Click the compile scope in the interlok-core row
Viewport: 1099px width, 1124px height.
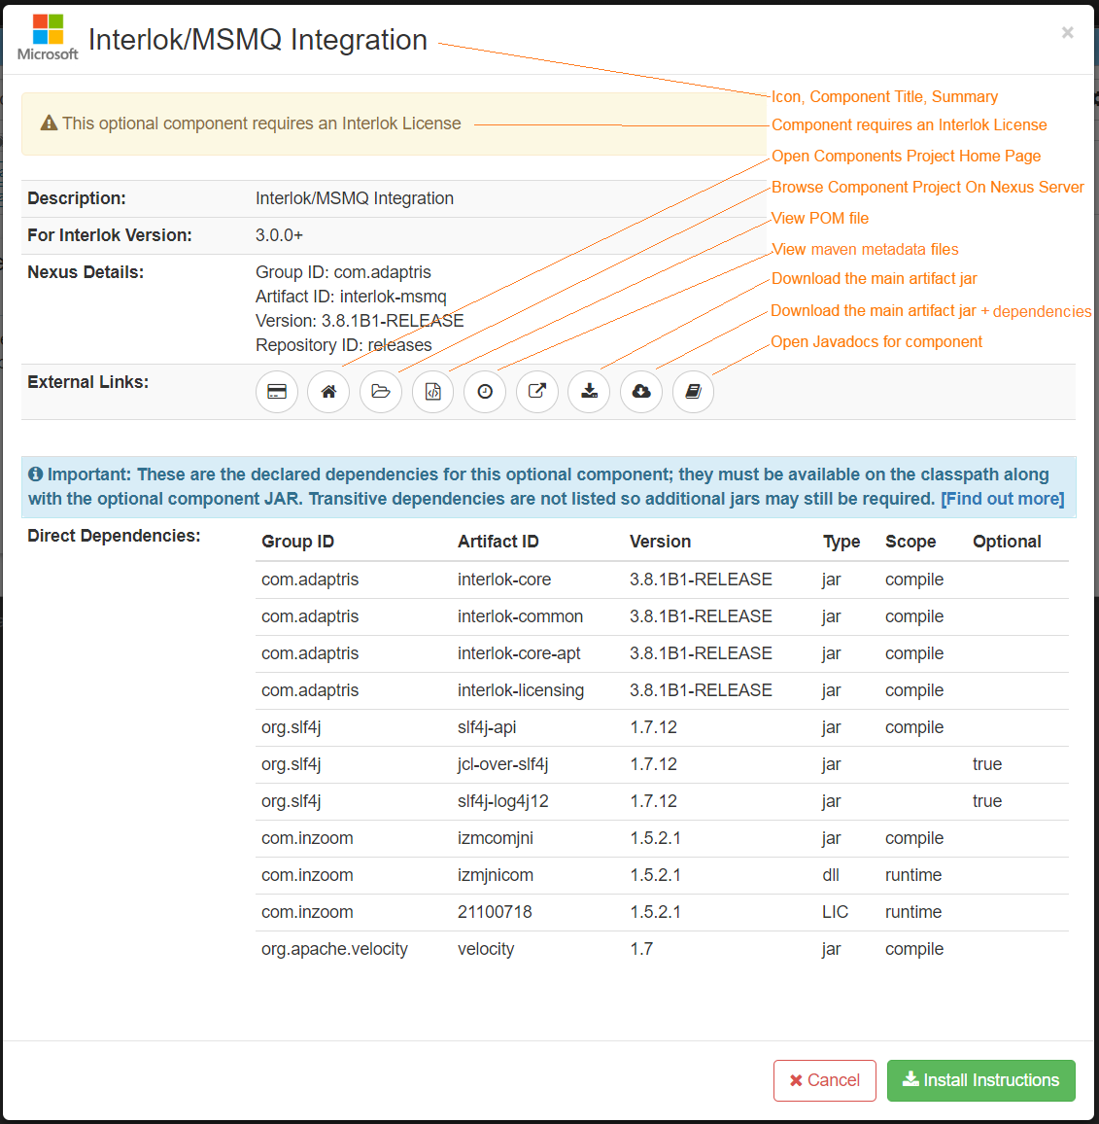[914, 580]
